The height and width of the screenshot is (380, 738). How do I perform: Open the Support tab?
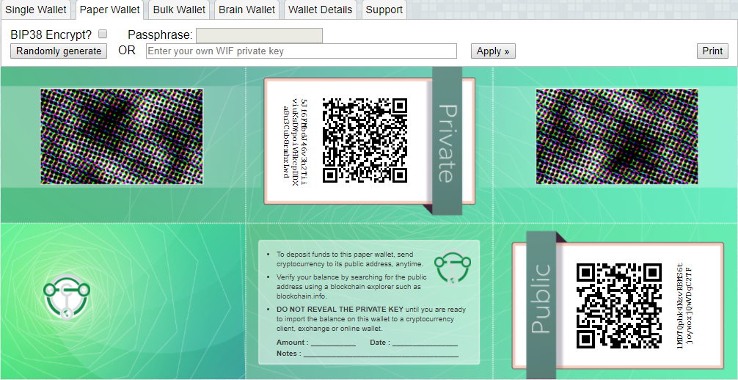click(384, 10)
